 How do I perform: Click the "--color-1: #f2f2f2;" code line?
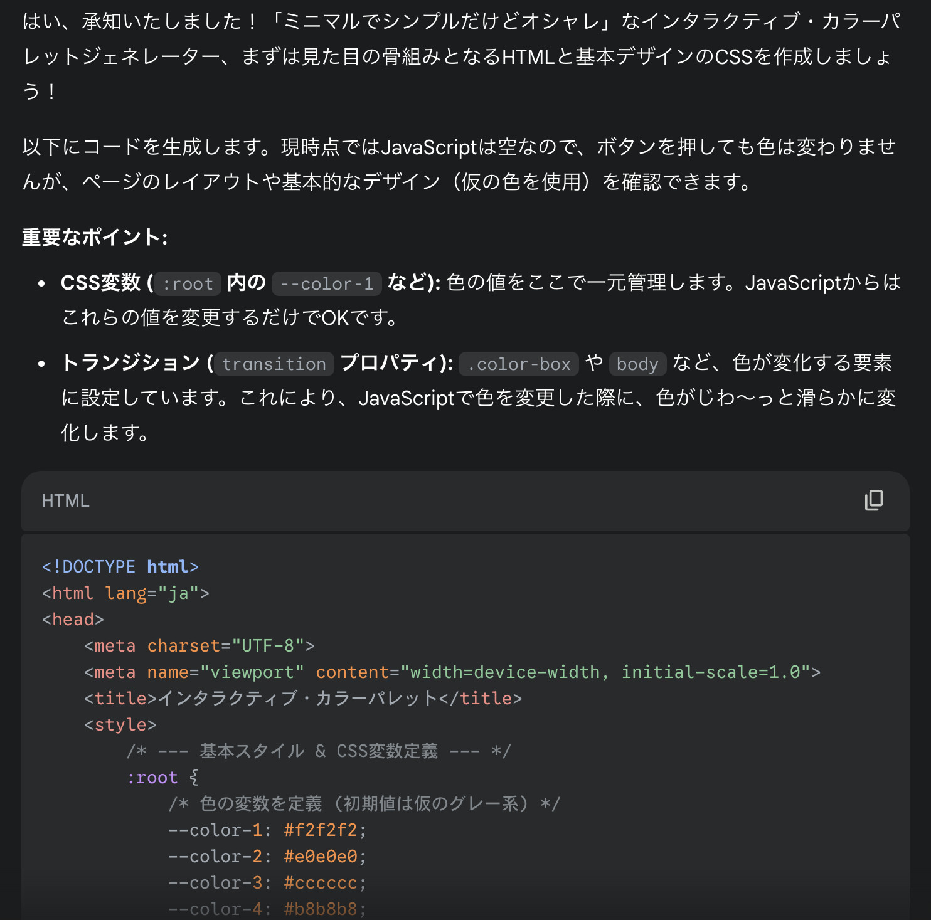point(267,830)
